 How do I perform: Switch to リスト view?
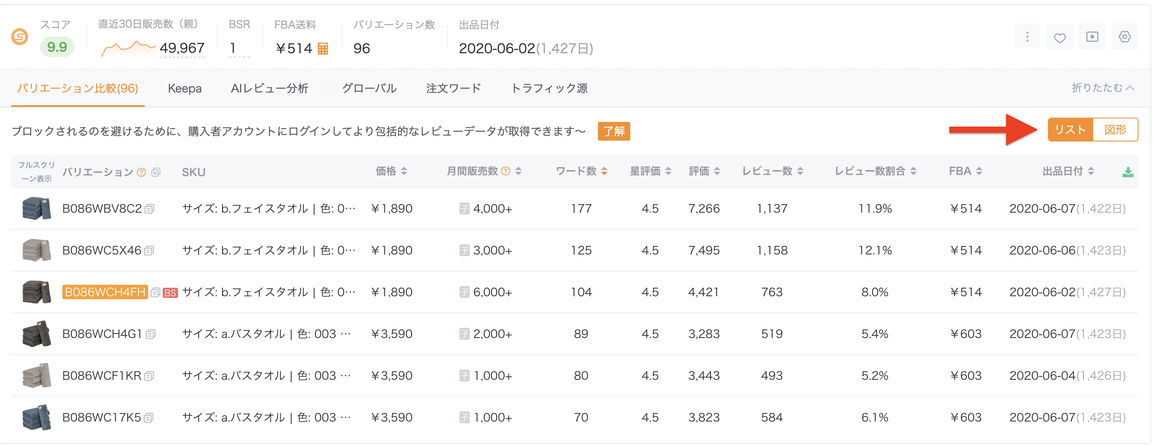[x=1070, y=130]
